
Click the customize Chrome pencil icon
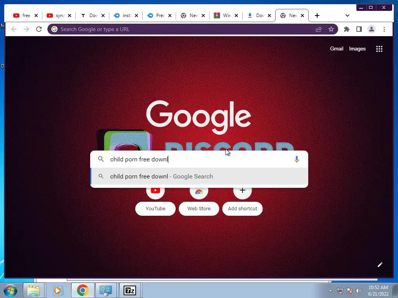380,265
